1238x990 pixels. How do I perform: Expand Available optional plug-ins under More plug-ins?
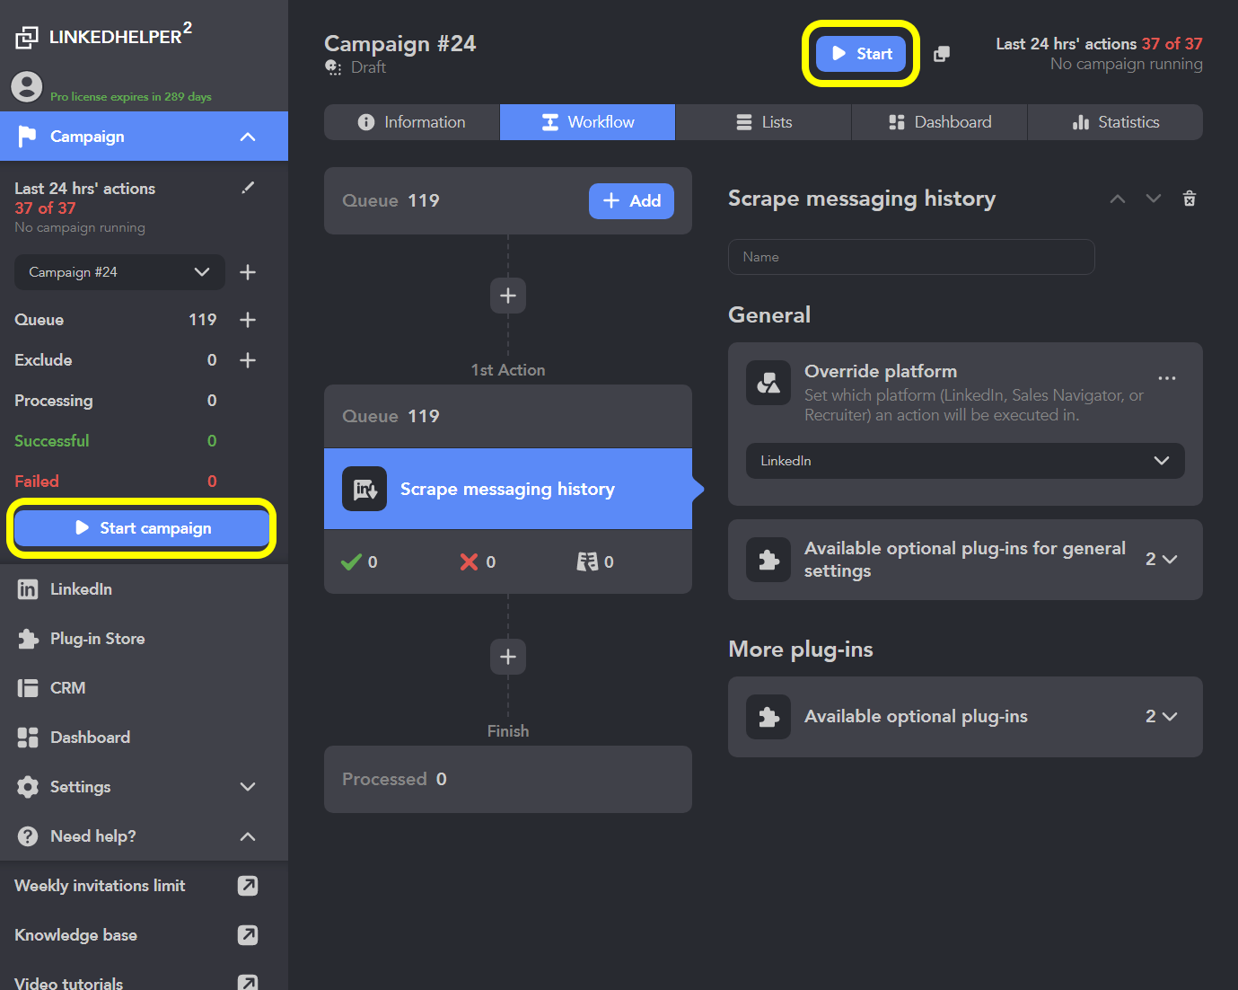coord(965,717)
